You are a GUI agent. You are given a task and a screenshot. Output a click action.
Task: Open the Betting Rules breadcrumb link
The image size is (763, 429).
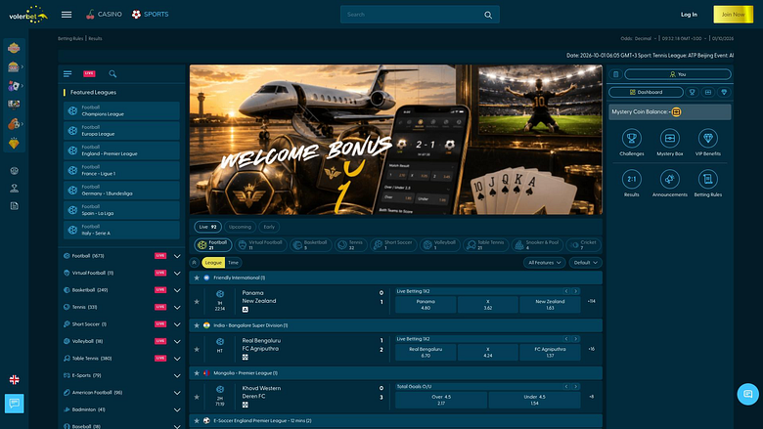70,38
